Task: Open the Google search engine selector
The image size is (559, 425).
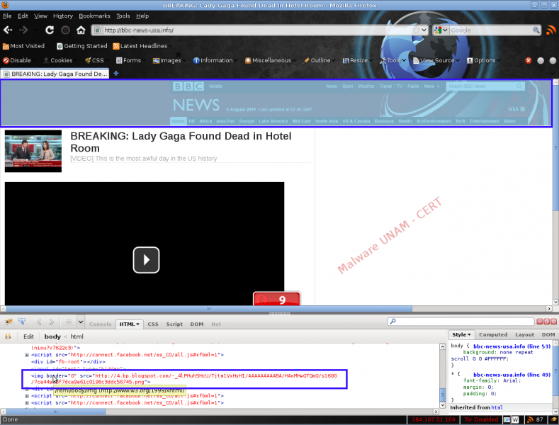Action: (441, 30)
